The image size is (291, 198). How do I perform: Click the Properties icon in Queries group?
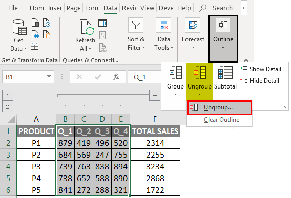[102, 35]
